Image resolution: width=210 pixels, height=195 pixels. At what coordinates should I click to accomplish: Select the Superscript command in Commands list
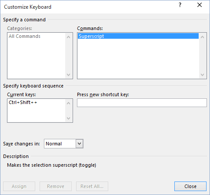point(138,36)
